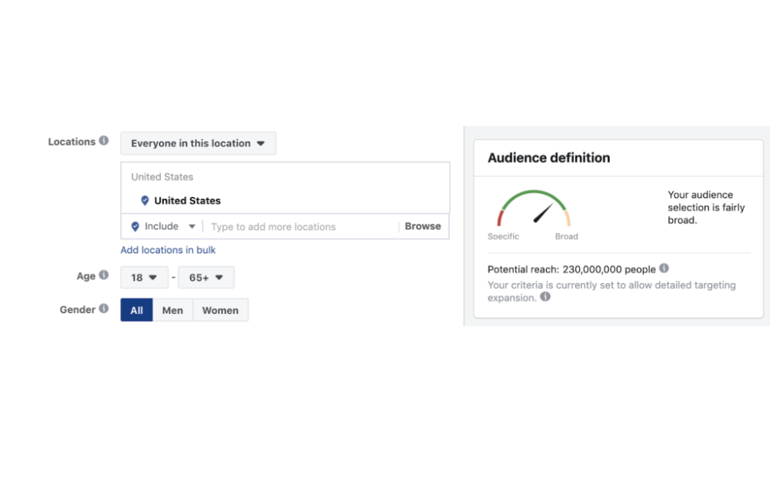This screenshot has height=500, width=770.
Task: Click the bold United States location entry
Action: (x=187, y=201)
